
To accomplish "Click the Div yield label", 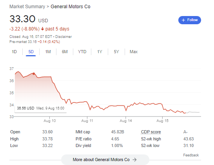I will point(83,145).
